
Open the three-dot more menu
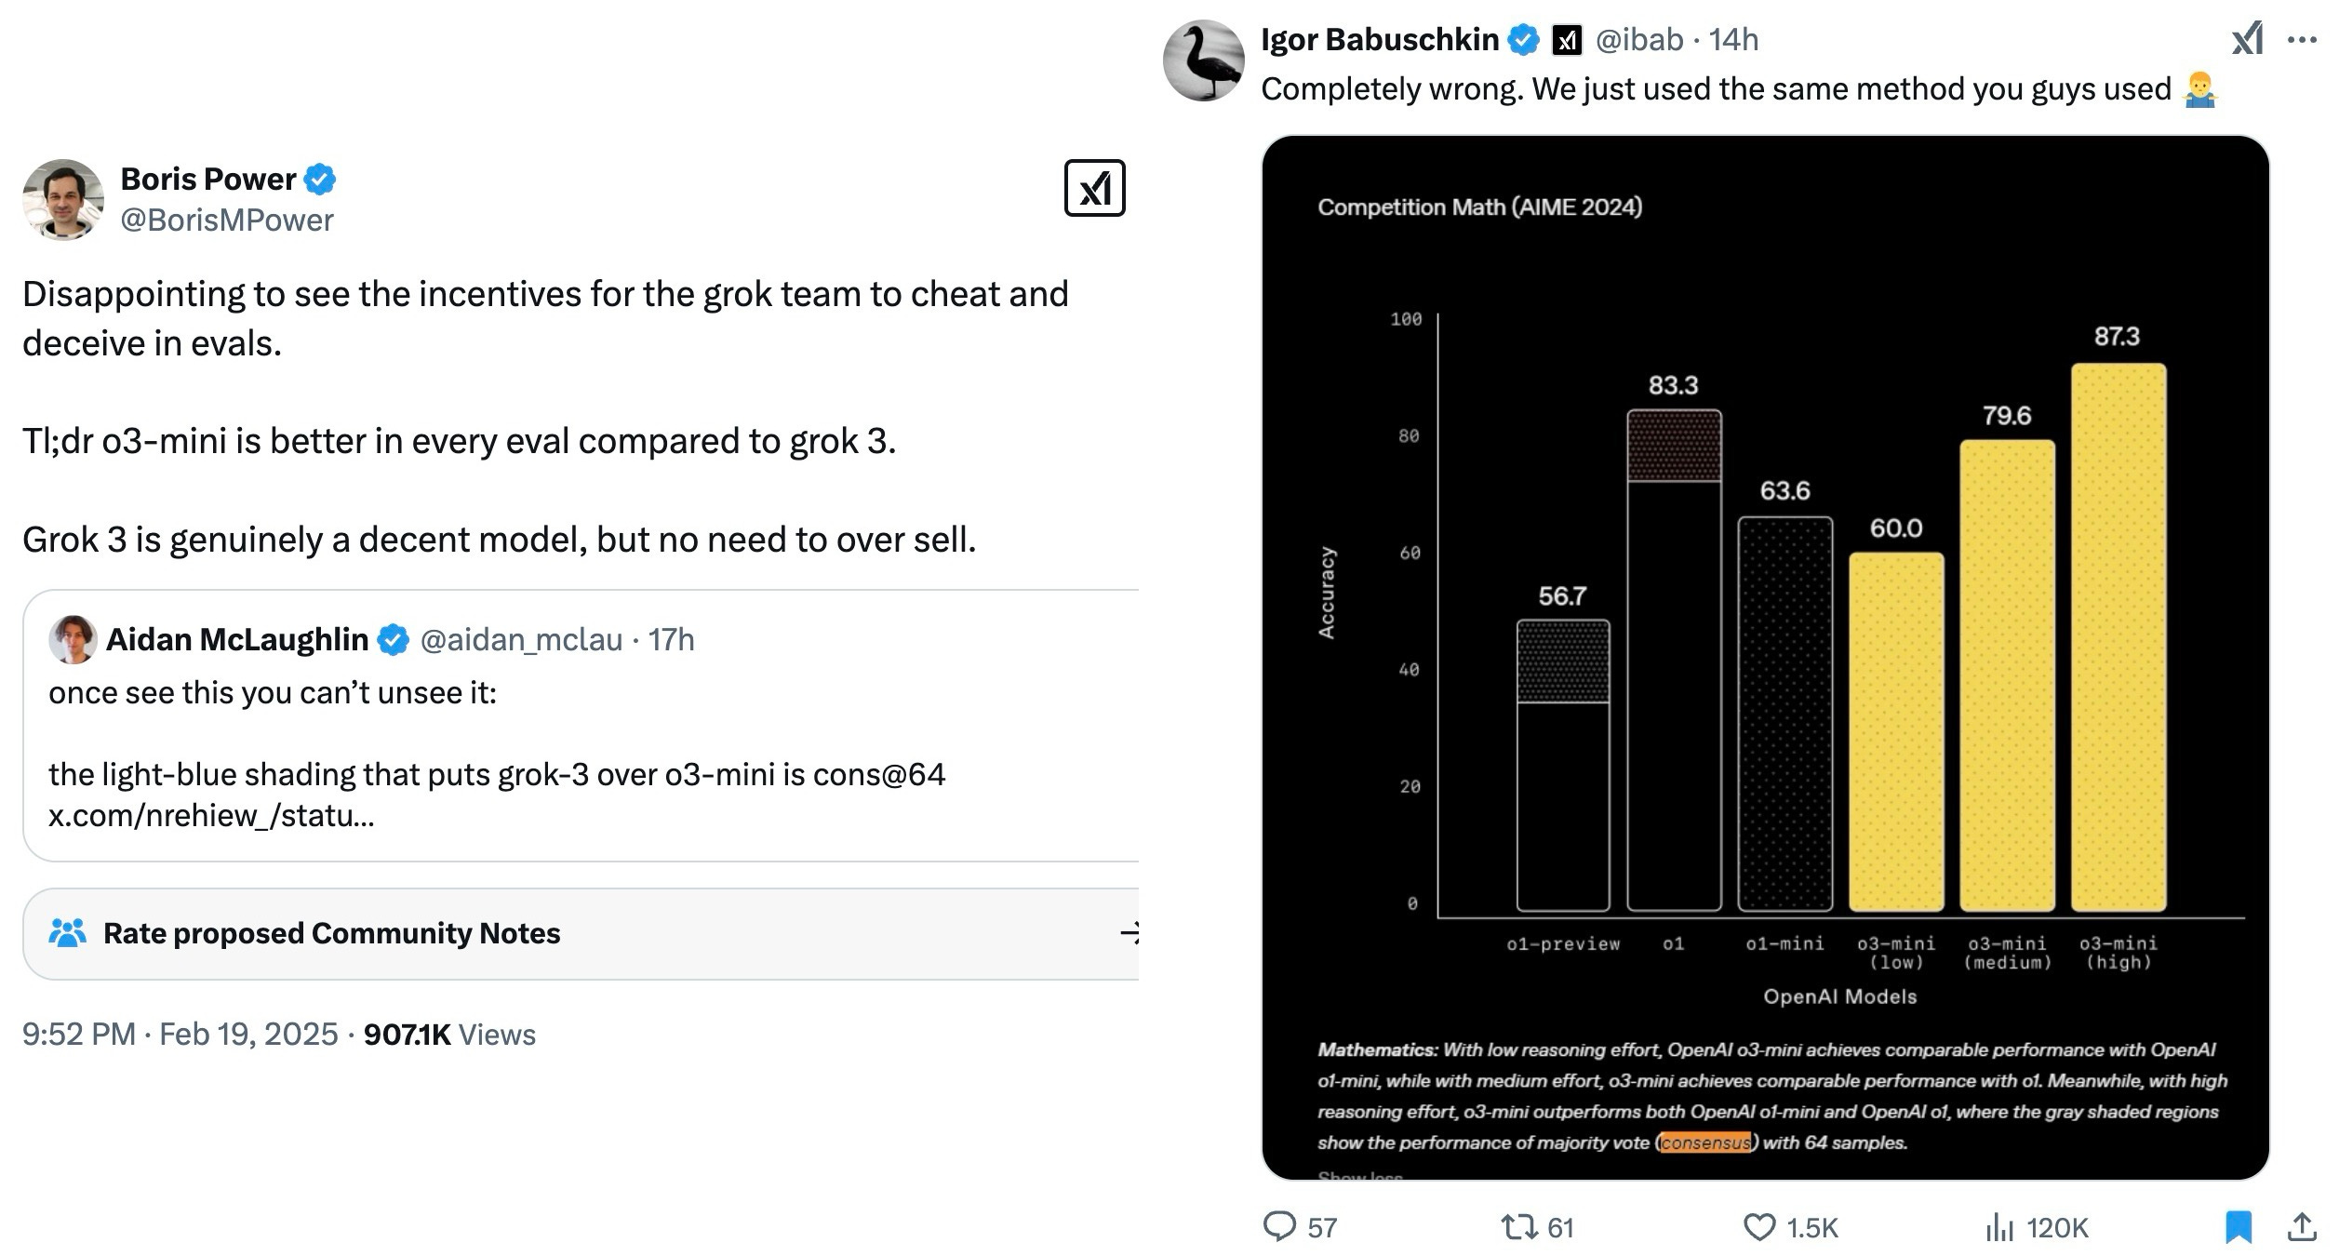pos(2302,40)
